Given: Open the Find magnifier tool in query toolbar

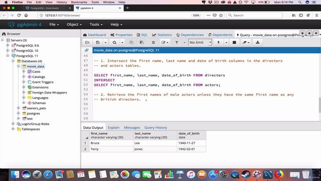Looking at the screenshot, I should (114, 42).
